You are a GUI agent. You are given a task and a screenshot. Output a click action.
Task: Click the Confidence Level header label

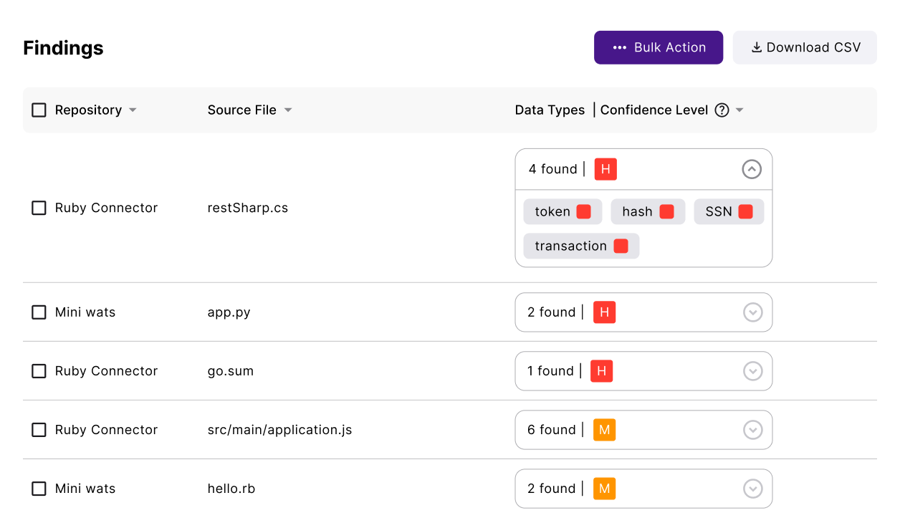pyautogui.click(x=654, y=110)
